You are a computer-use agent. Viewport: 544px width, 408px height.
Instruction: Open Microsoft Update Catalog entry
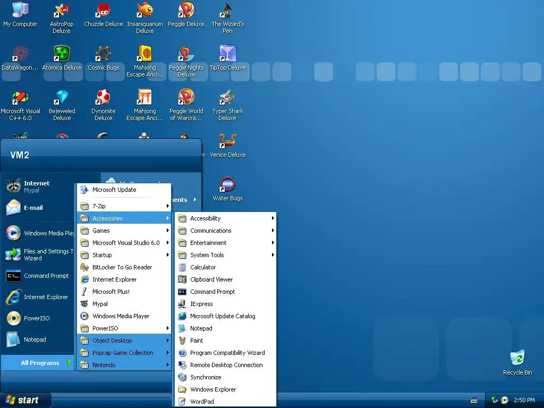(x=226, y=316)
